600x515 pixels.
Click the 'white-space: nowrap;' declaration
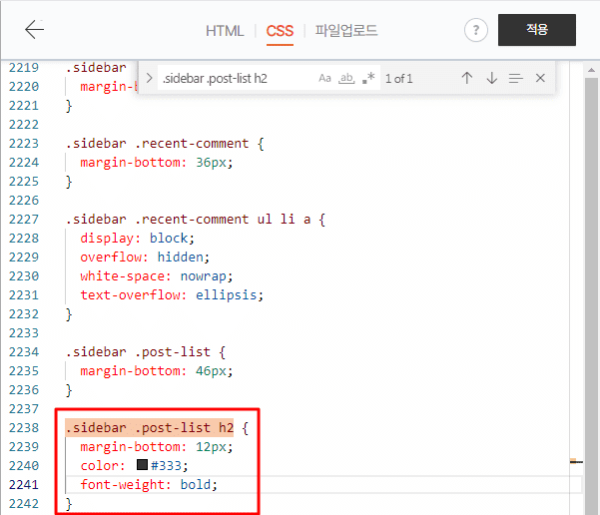click(156, 275)
